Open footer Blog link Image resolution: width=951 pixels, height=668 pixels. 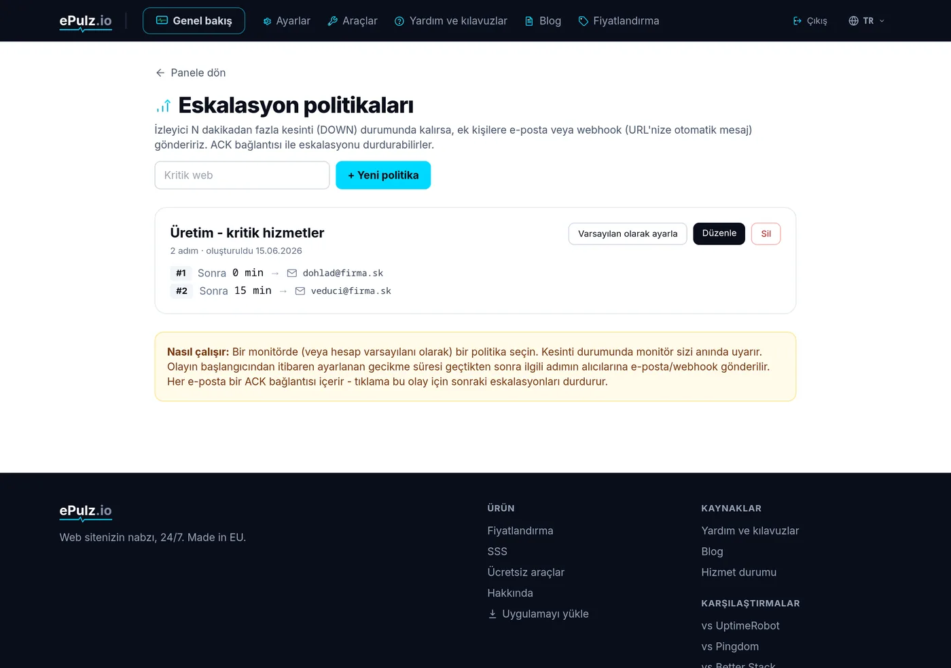tap(712, 551)
